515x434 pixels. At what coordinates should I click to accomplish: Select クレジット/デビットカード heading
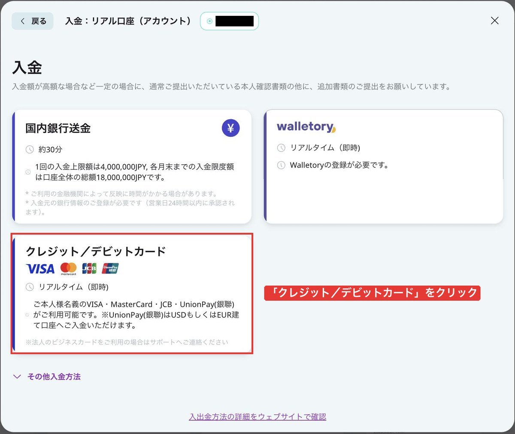(x=96, y=251)
